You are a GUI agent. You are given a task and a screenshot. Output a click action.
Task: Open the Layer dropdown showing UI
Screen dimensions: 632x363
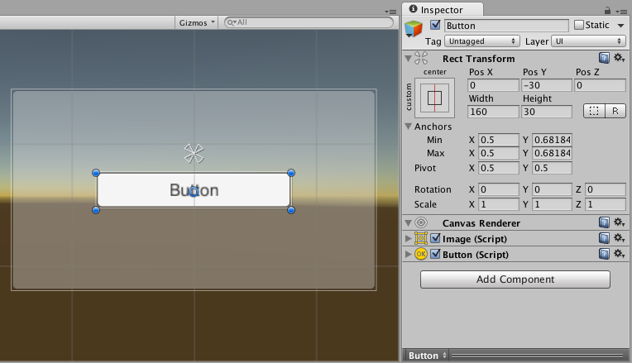pyautogui.click(x=588, y=41)
